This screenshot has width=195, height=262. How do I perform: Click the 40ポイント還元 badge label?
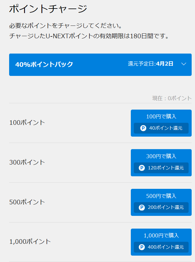166,128
